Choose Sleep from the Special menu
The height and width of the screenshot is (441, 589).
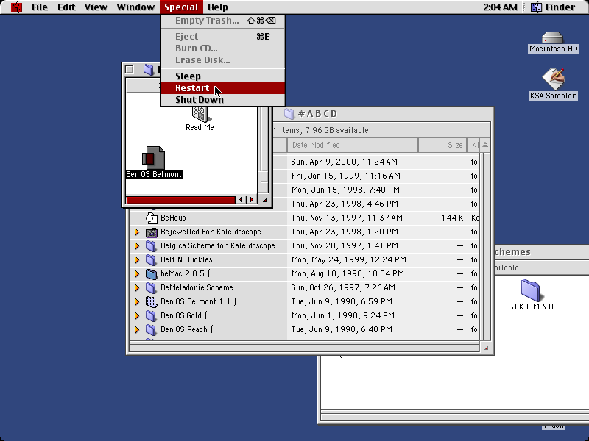(x=223, y=76)
